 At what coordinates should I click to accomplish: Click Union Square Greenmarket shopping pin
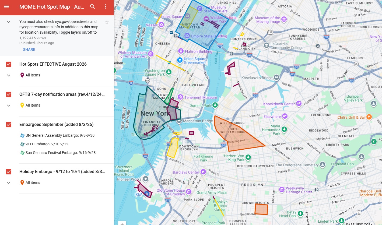(x=180, y=60)
